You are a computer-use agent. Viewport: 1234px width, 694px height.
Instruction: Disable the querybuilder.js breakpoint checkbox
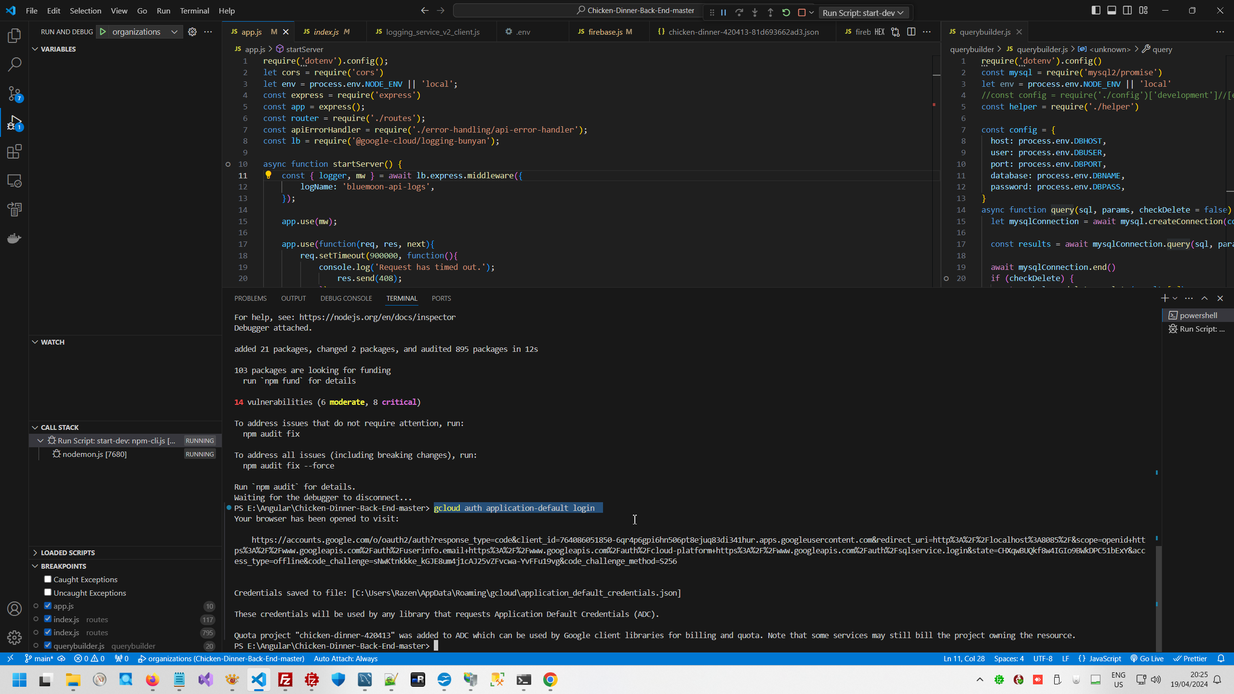coord(48,645)
